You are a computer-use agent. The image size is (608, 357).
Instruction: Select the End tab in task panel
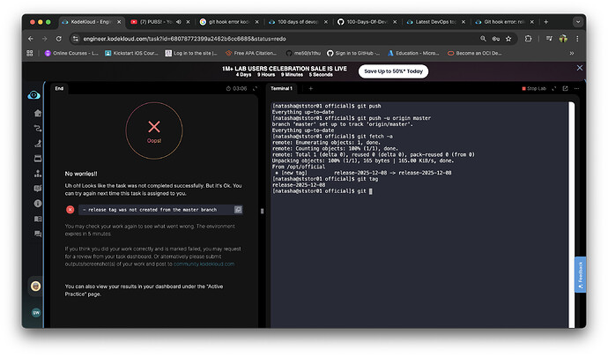point(59,89)
